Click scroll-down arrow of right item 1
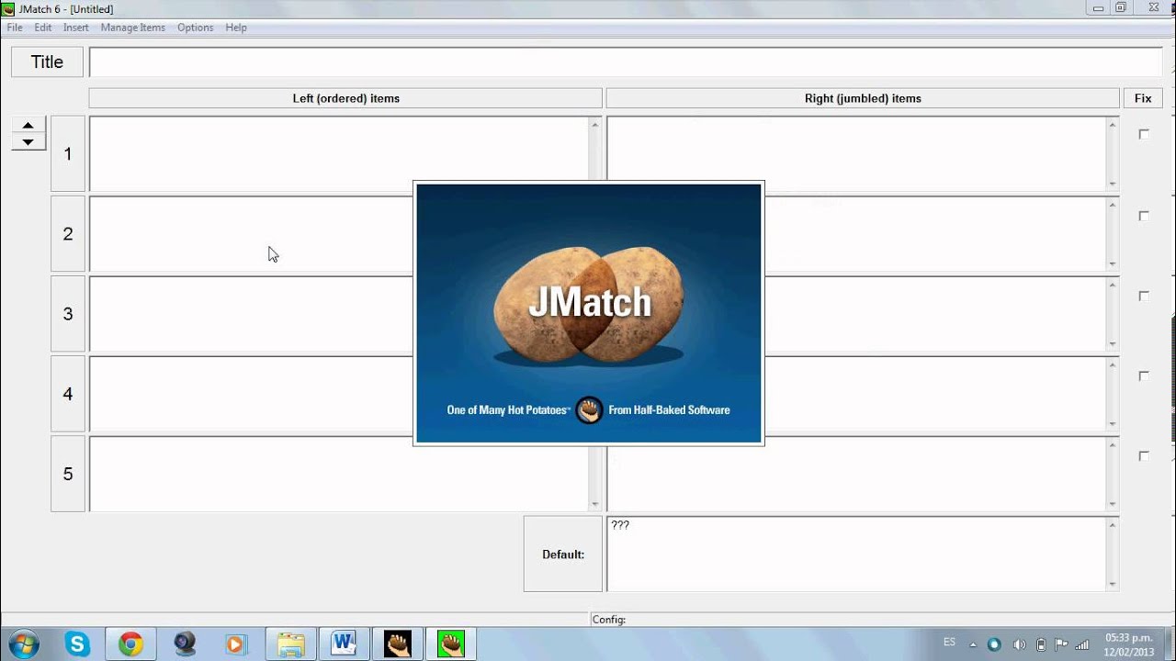This screenshot has height=661, width=1176. click(1113, 185)
